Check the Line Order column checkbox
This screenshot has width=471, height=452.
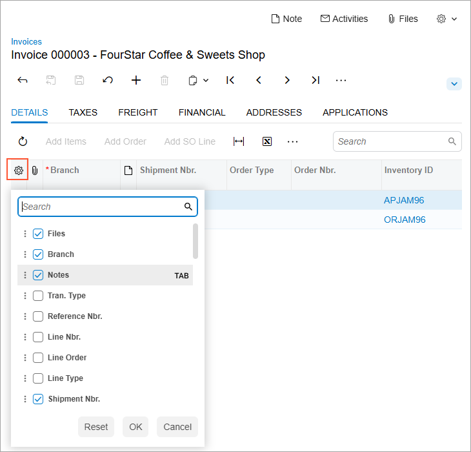pyautogui.click(x=38, y=358)
